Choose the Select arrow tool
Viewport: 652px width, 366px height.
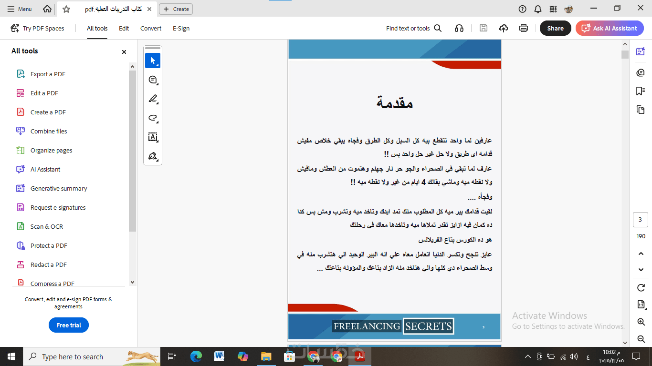(153, 61)
